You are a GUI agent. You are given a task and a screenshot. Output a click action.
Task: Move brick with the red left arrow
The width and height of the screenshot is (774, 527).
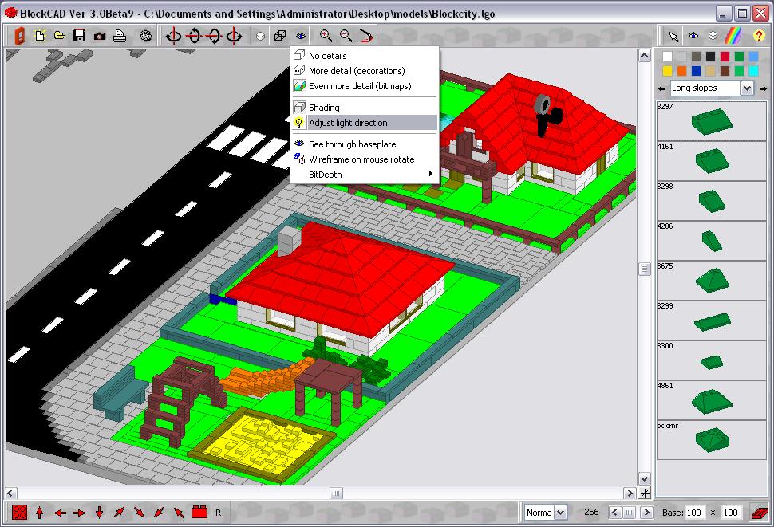[60, 513]
